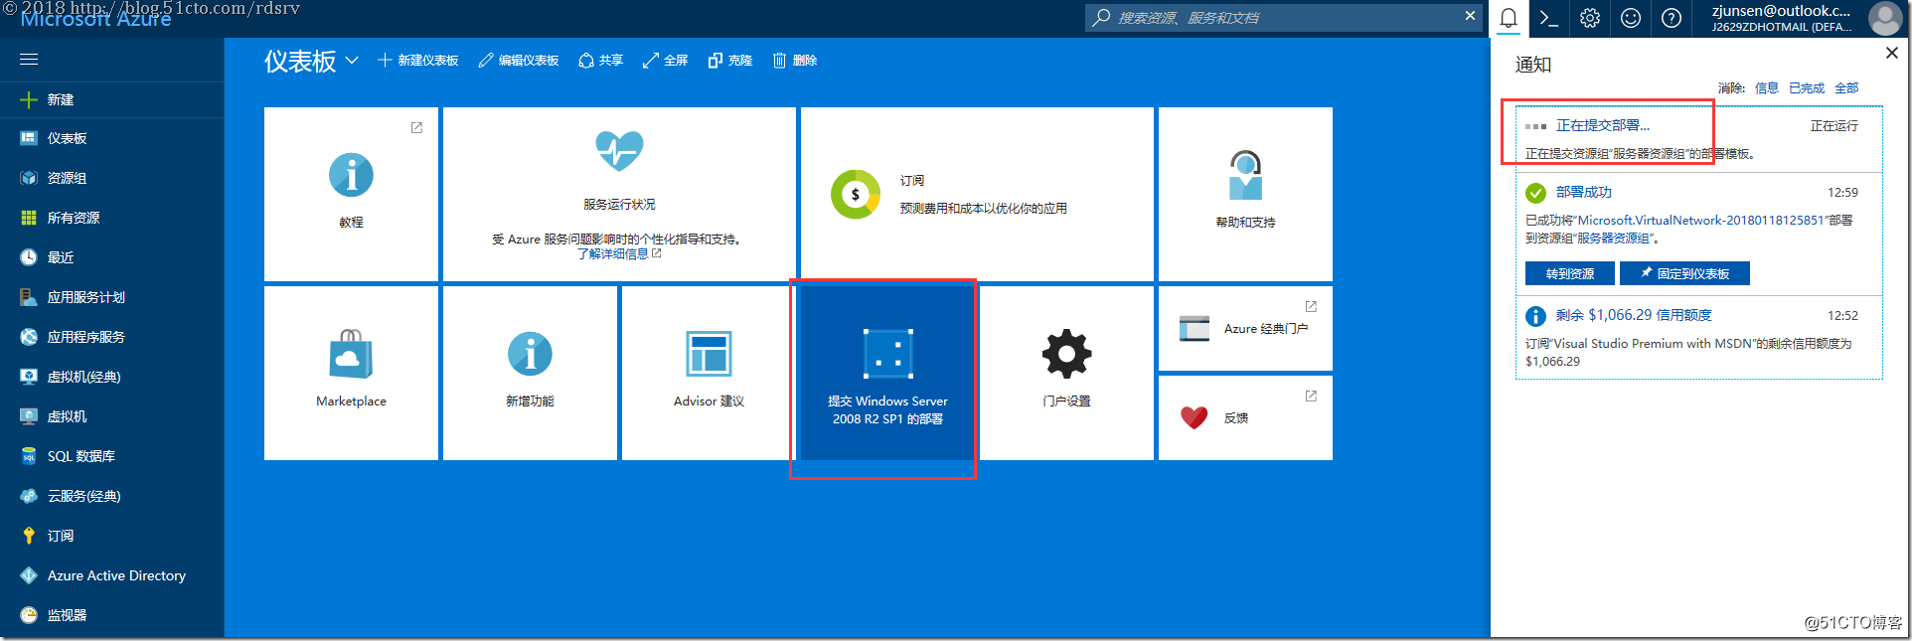Open the help question mark icon
Image resolution: width=1912 pixels, height=641 pixels.
pyautogui.click(x=1672, y=18)
